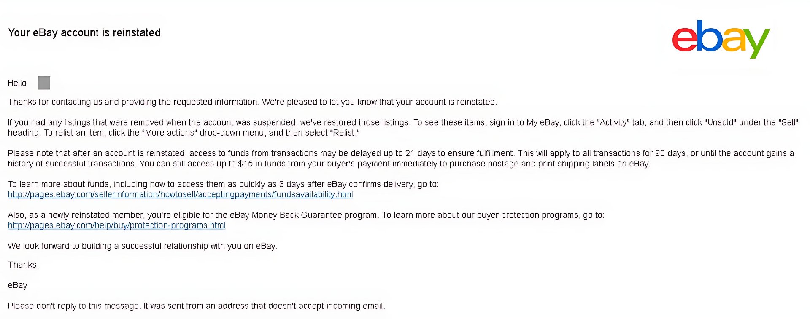The width and height of the screenshot is (810, 319).
Task: Click the "$15" funds amount
Action: pyautogui.click(x=245, y=164)
